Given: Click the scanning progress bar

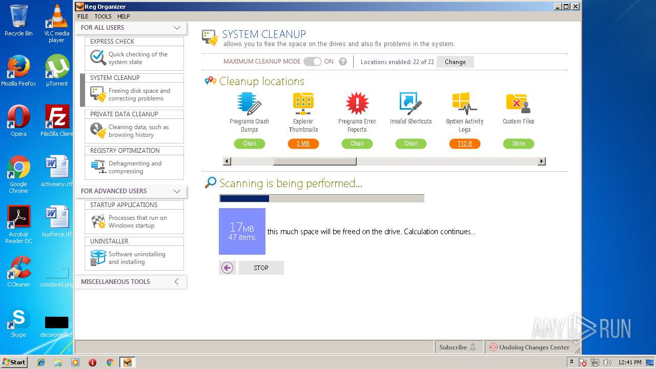Looking at the screenshot, I should [x=322, y=198].
